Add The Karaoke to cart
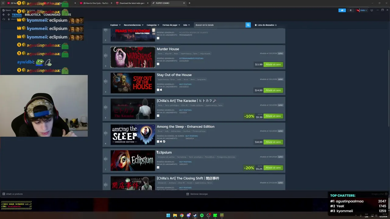The height and width of the screenshot is (219, 390). (273, 116)
